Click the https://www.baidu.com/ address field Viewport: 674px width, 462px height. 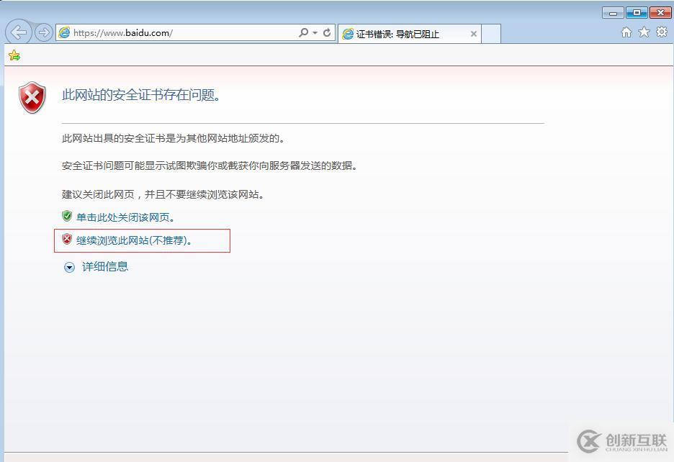click(x=180, y=32)
